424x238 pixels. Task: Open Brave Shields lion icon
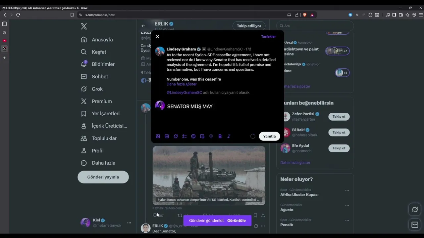[304, 15]
